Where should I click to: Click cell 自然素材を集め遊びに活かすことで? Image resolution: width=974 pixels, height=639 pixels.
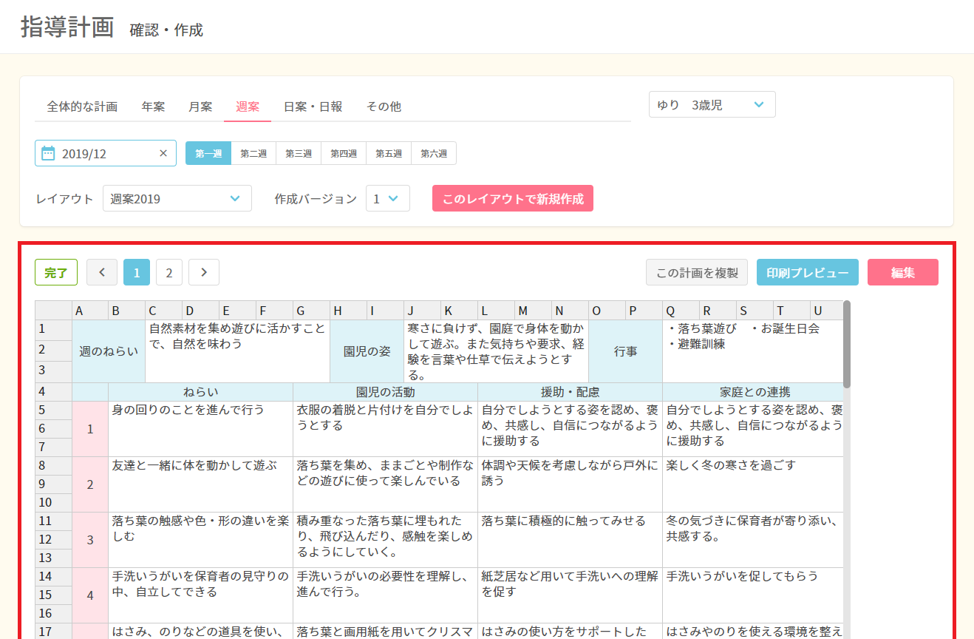pos(238,351)
